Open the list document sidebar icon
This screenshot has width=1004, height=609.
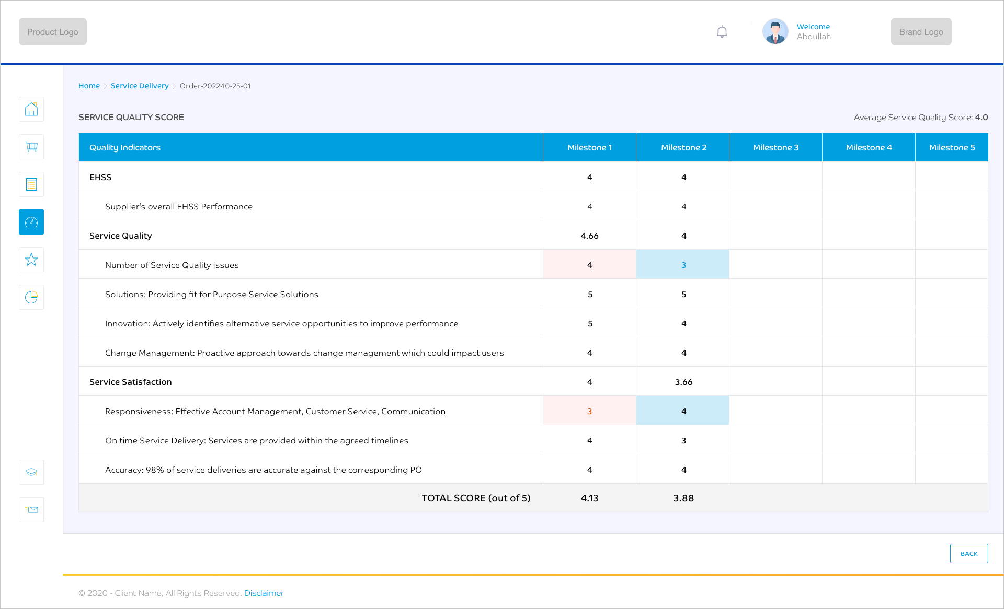tap(31, 184)
